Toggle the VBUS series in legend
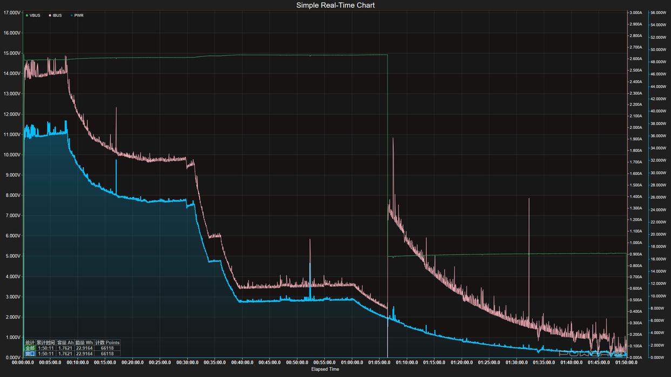Viewport: 671px width, 377px height. pyautogui.click(x=33, y=15)
